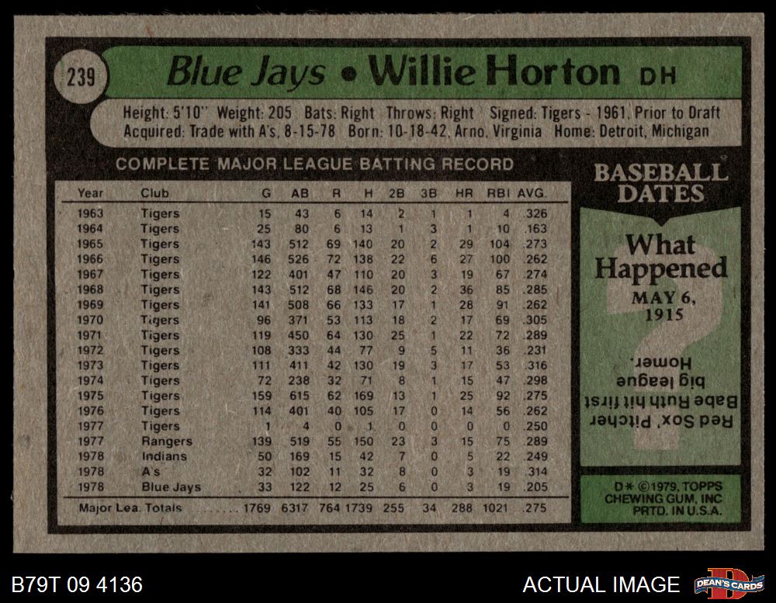Click the 'Major Lea. Totals' label

tap(130, 508)
